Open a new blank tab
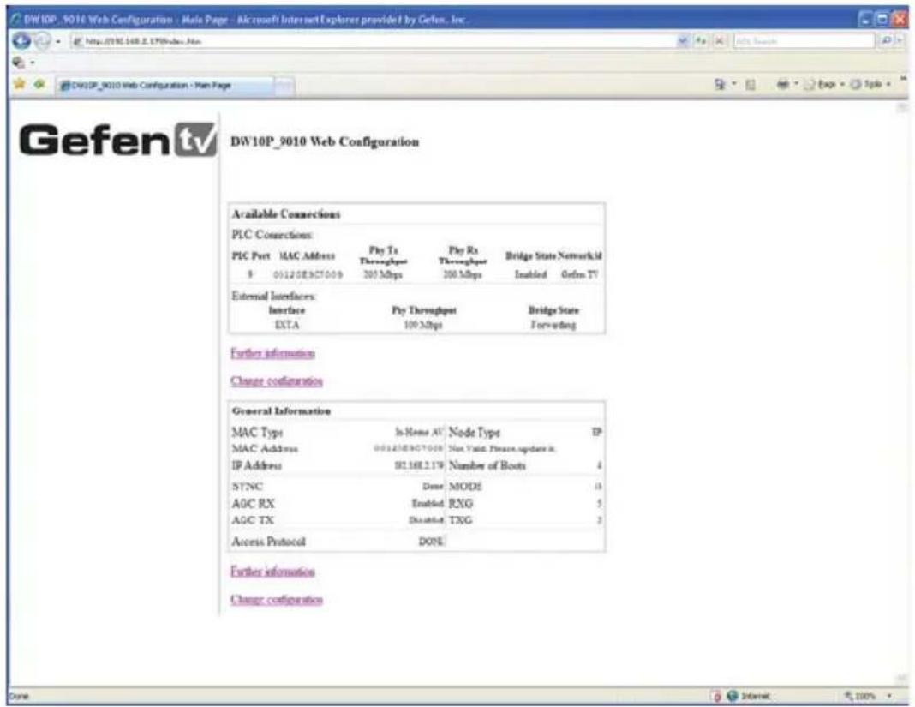This screenshot has width=915, height=707. pos(284,86)
